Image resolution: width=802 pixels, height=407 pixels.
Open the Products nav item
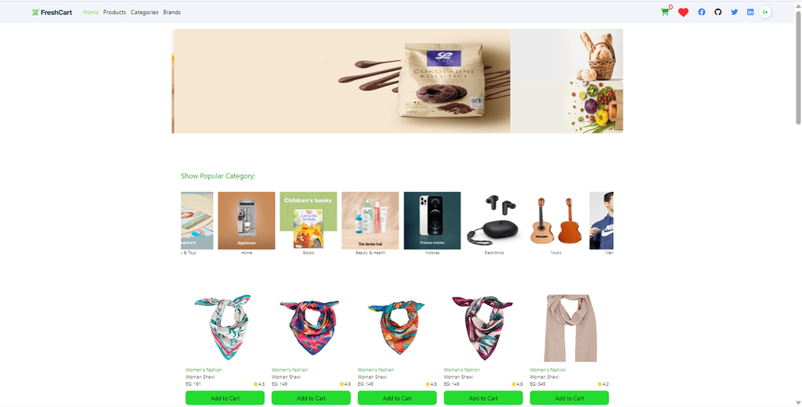114,13
